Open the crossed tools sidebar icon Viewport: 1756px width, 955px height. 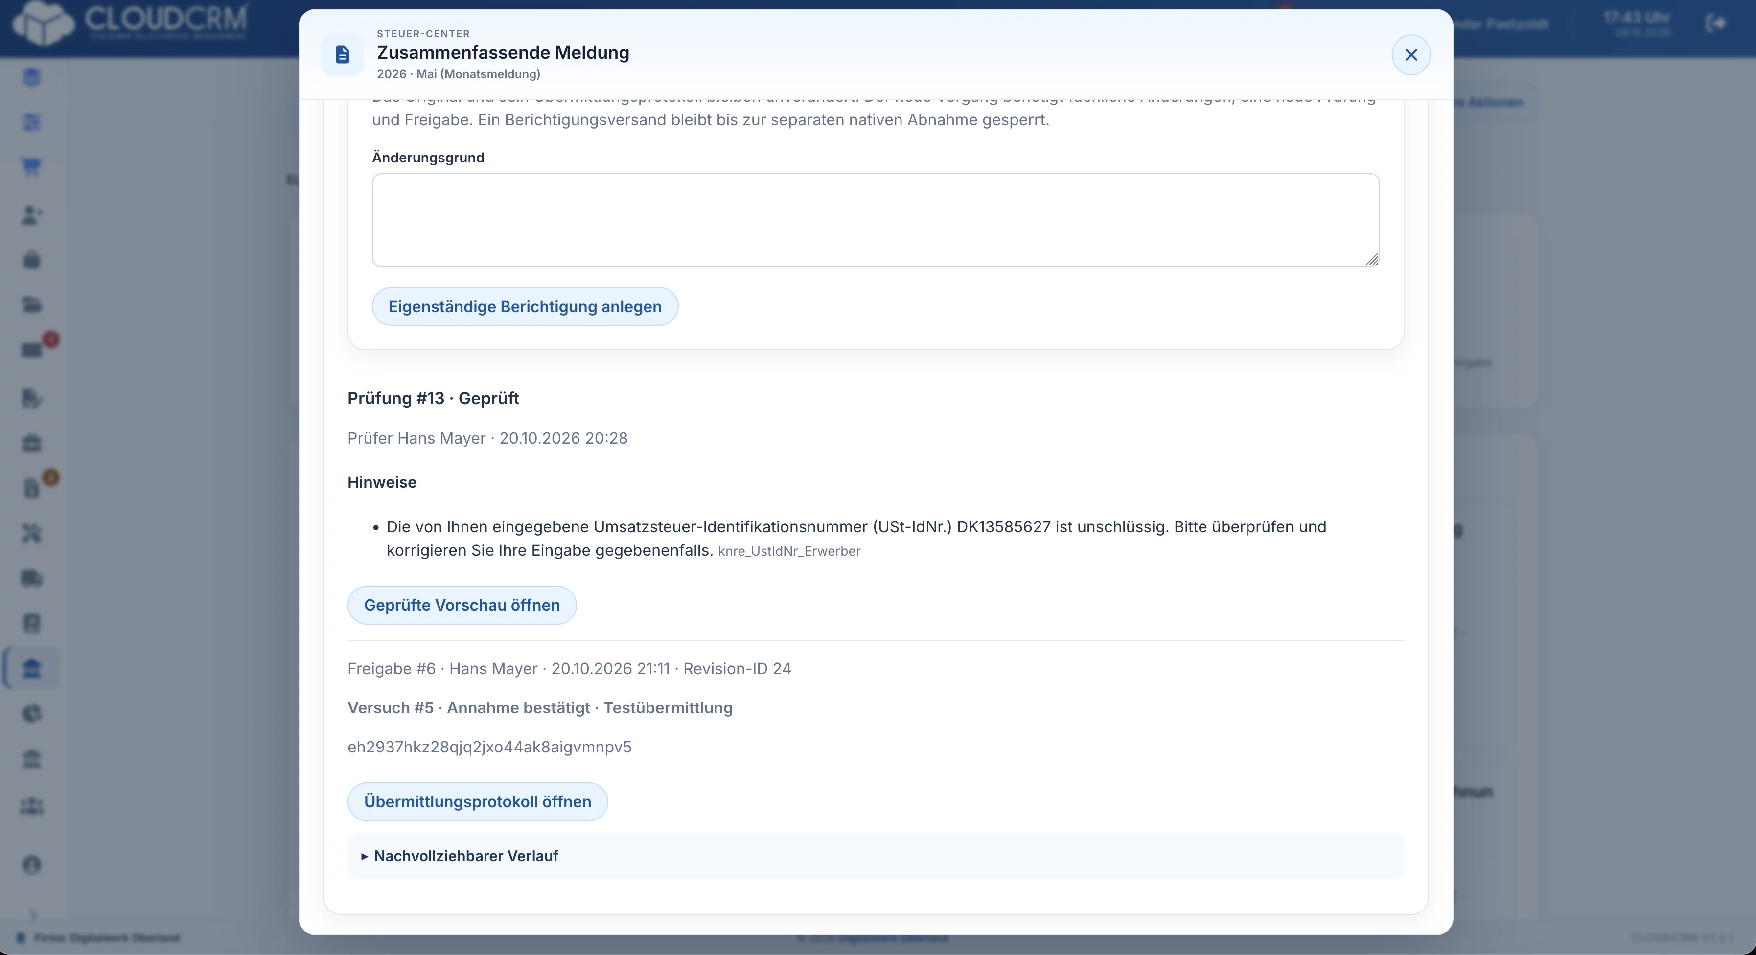point(31,533)
